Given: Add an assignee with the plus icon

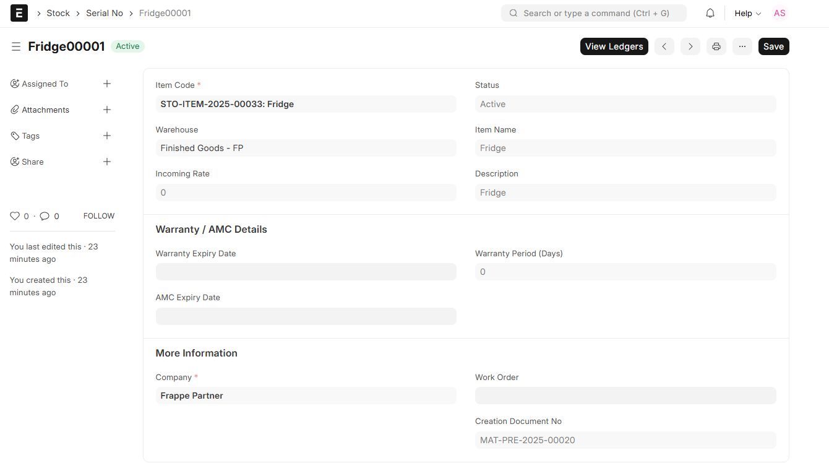Looking at the screenshot, I should click(107, 84).
